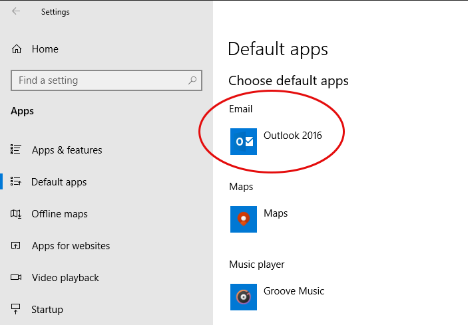The image size is (468, 325).
Task: Change the default Maps app name
Action: pyautogui.click(x=276, y=213)
